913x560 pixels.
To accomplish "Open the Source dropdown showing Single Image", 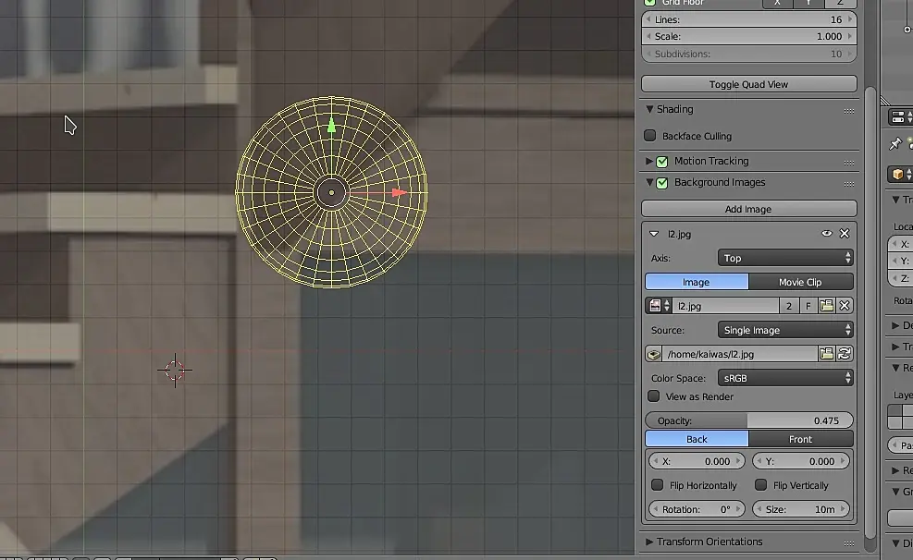I will coord(785,330).
